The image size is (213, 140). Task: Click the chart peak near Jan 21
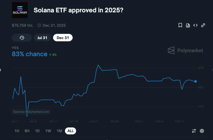(x=98, y=65)
